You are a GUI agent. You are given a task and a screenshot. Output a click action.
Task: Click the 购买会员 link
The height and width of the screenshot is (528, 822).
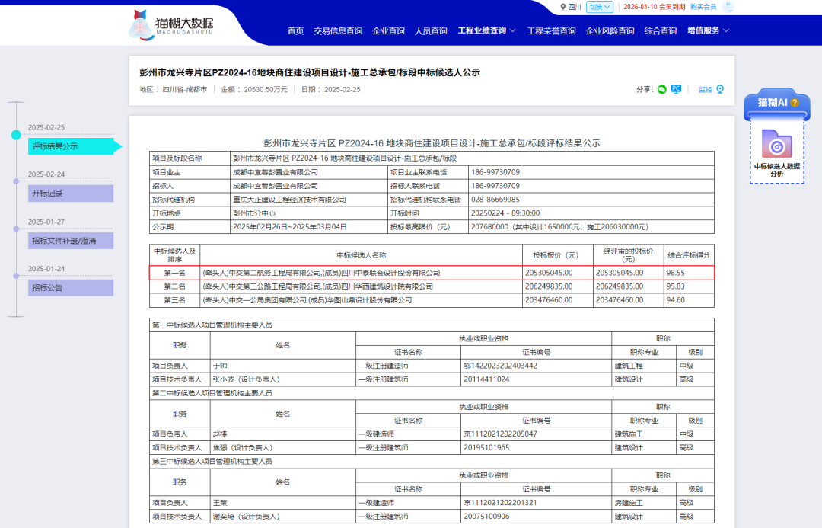point(703,7)
